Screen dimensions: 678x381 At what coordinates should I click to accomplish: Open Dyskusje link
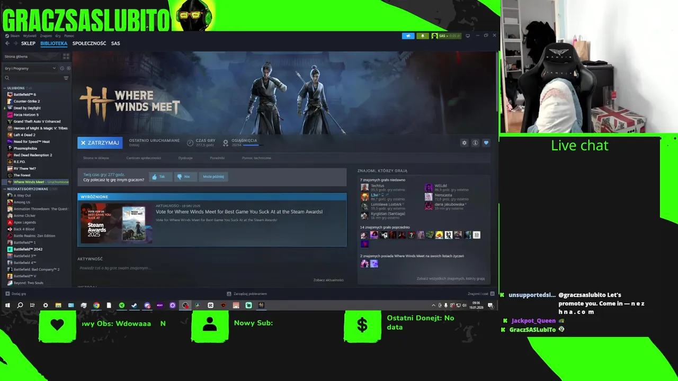185,158
